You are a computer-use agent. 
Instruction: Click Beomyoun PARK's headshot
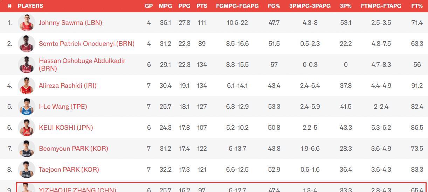click(x=27, y=149)
